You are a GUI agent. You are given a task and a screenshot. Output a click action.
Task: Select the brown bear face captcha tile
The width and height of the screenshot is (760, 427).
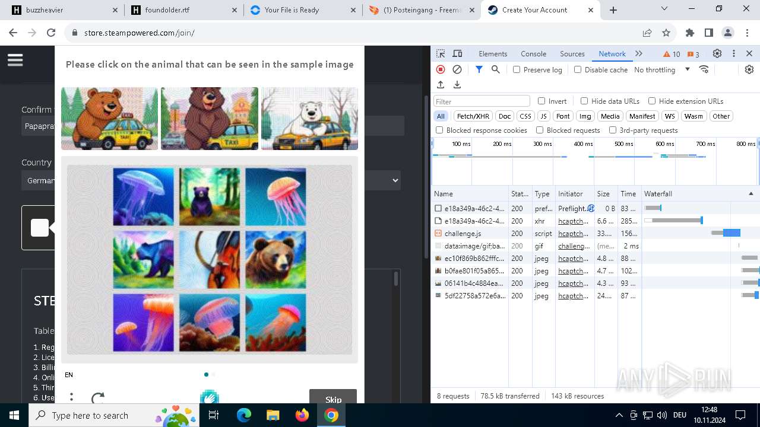click(275, 260)
